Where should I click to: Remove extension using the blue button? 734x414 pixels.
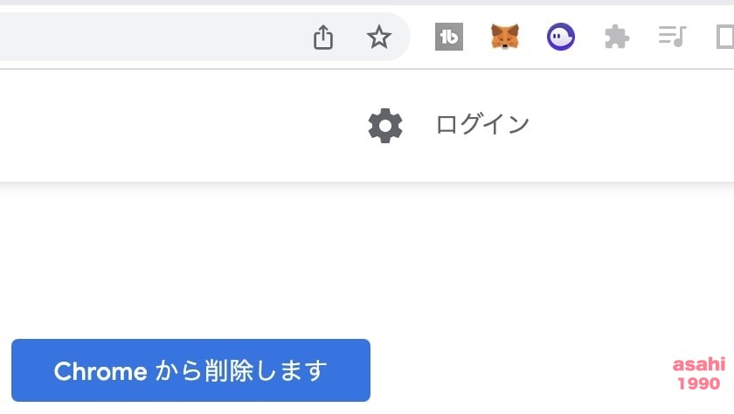(191, 370)
